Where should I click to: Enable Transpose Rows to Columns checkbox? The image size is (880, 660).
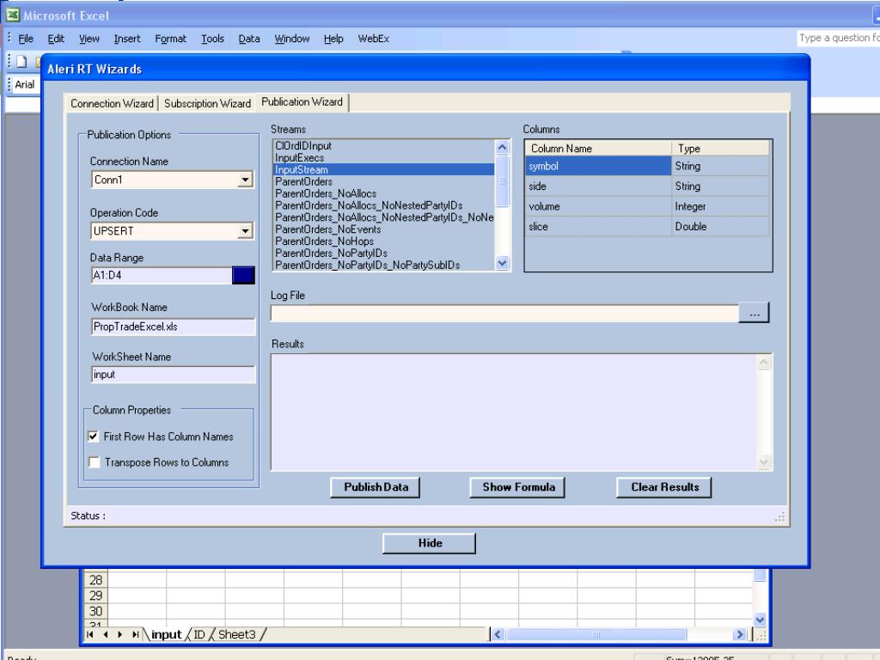pos(95,461)
